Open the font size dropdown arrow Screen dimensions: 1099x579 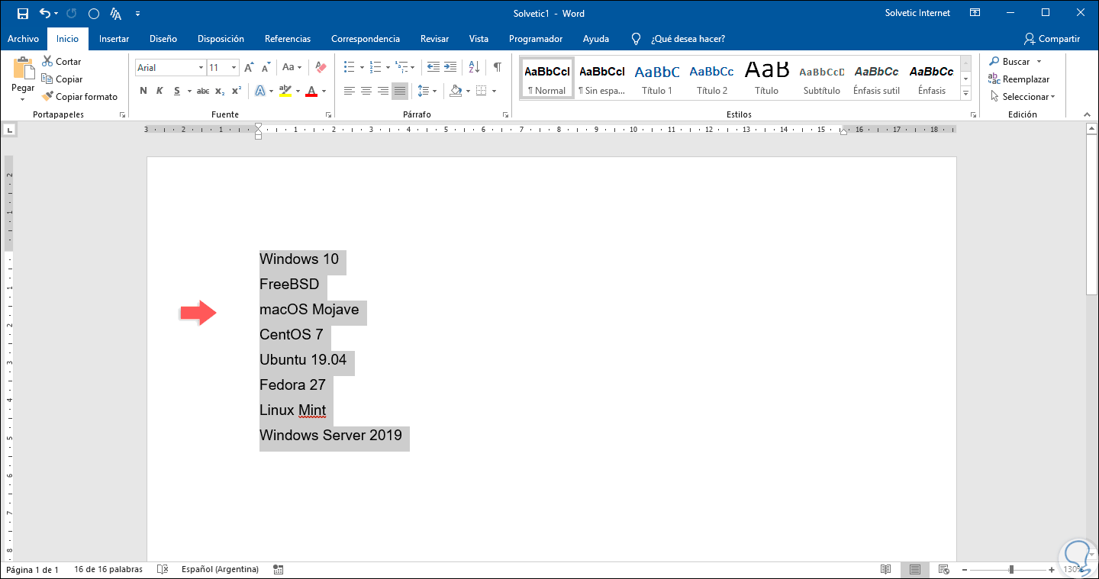click(x=234, y=68)
